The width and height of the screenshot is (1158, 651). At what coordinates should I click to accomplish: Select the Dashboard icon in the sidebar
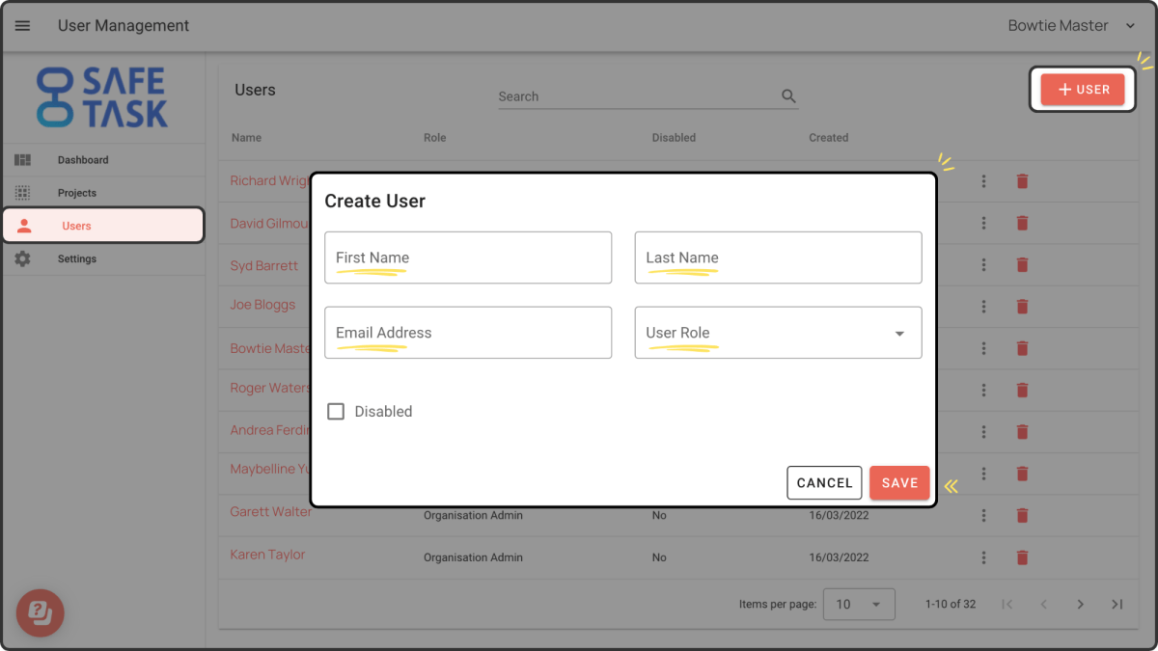pos(22,159)
